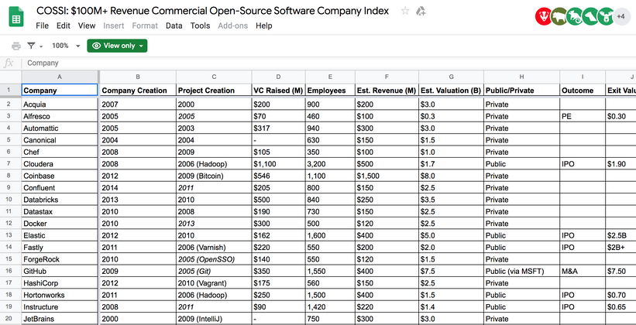Star this spreadsheet
This screenshot has height=325, width=636.
coord(405,11)
